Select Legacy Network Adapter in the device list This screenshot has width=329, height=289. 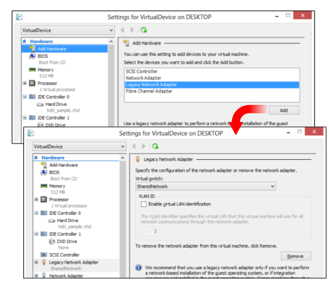(x=212, y=85)
